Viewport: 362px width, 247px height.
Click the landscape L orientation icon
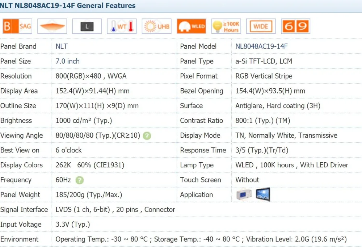click(87, 26)
